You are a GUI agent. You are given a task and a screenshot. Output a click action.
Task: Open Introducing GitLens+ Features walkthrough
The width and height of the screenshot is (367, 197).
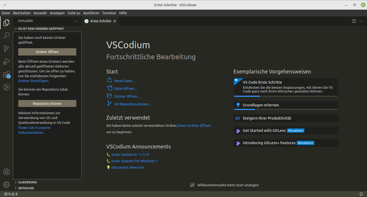(x=286, y=143)
